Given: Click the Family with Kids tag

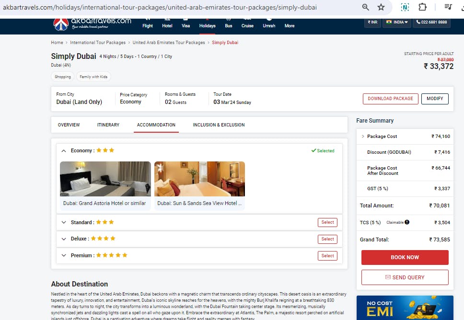Looking at the screenshot, I should [x=93, y=77].
